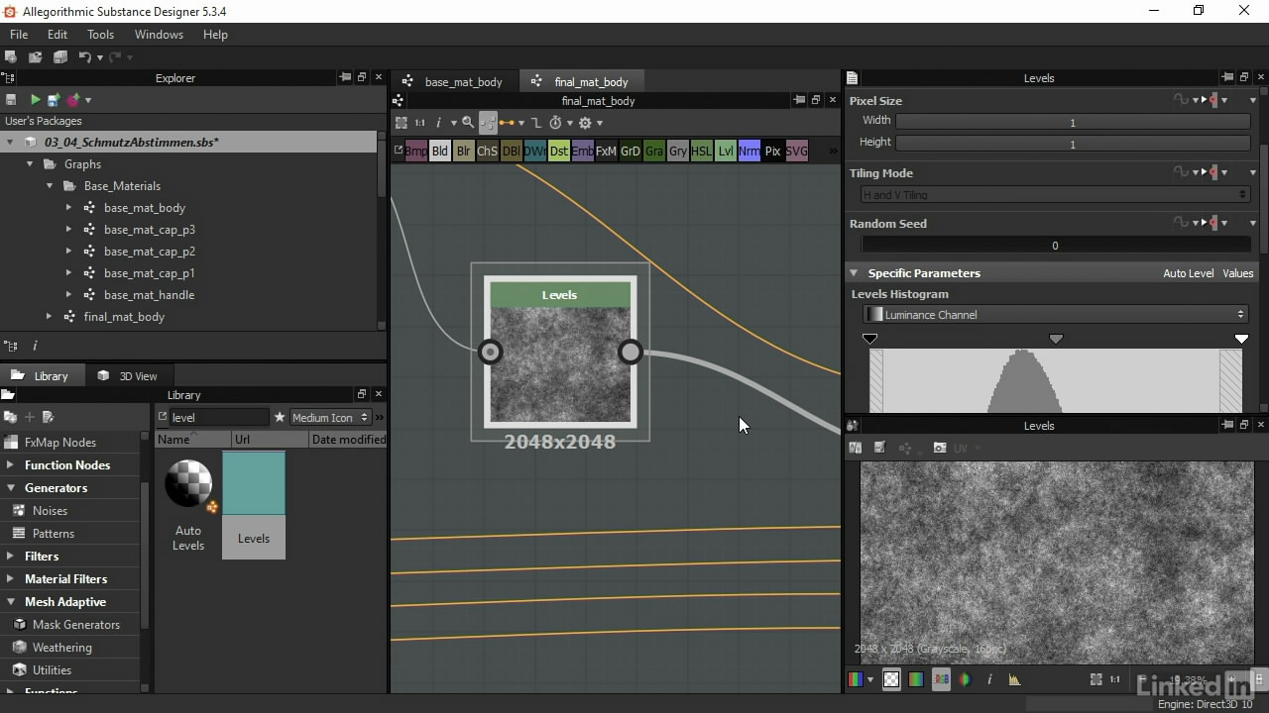Toggle the color split view in 2D view
This screenshot has width=1269, height=713.
pyautogui.click(x=965, y=679)
